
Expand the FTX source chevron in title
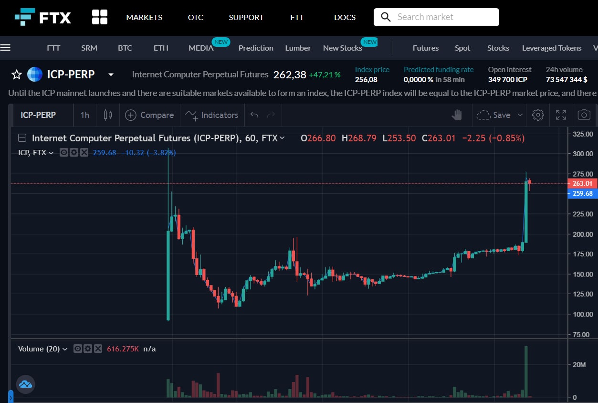[282, 138]
